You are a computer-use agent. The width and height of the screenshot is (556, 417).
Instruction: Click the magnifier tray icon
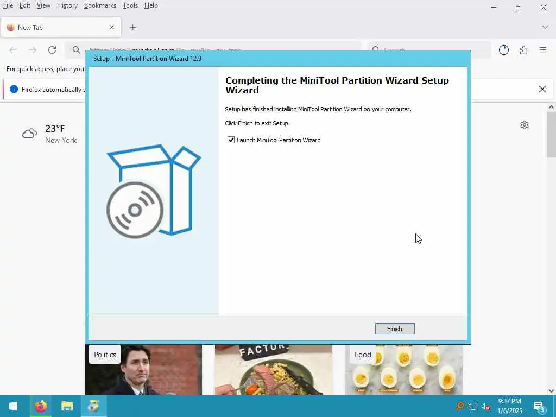460,406
